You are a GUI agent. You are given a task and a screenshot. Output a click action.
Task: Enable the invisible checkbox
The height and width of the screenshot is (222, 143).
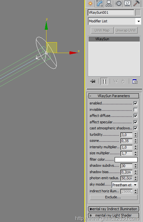tap(135, 110)
